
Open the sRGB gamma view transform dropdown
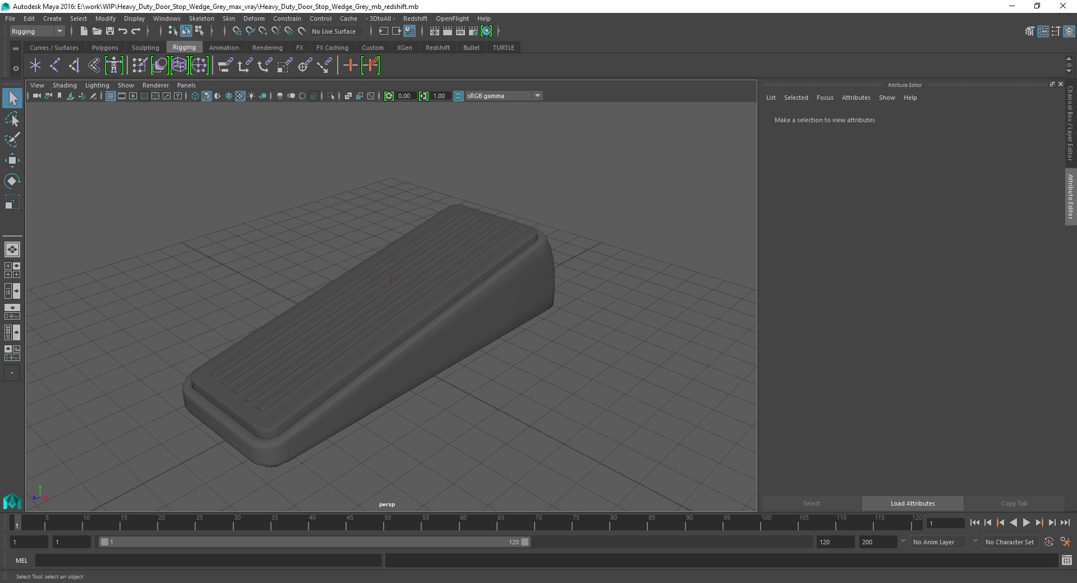click(x=504, y=96)
